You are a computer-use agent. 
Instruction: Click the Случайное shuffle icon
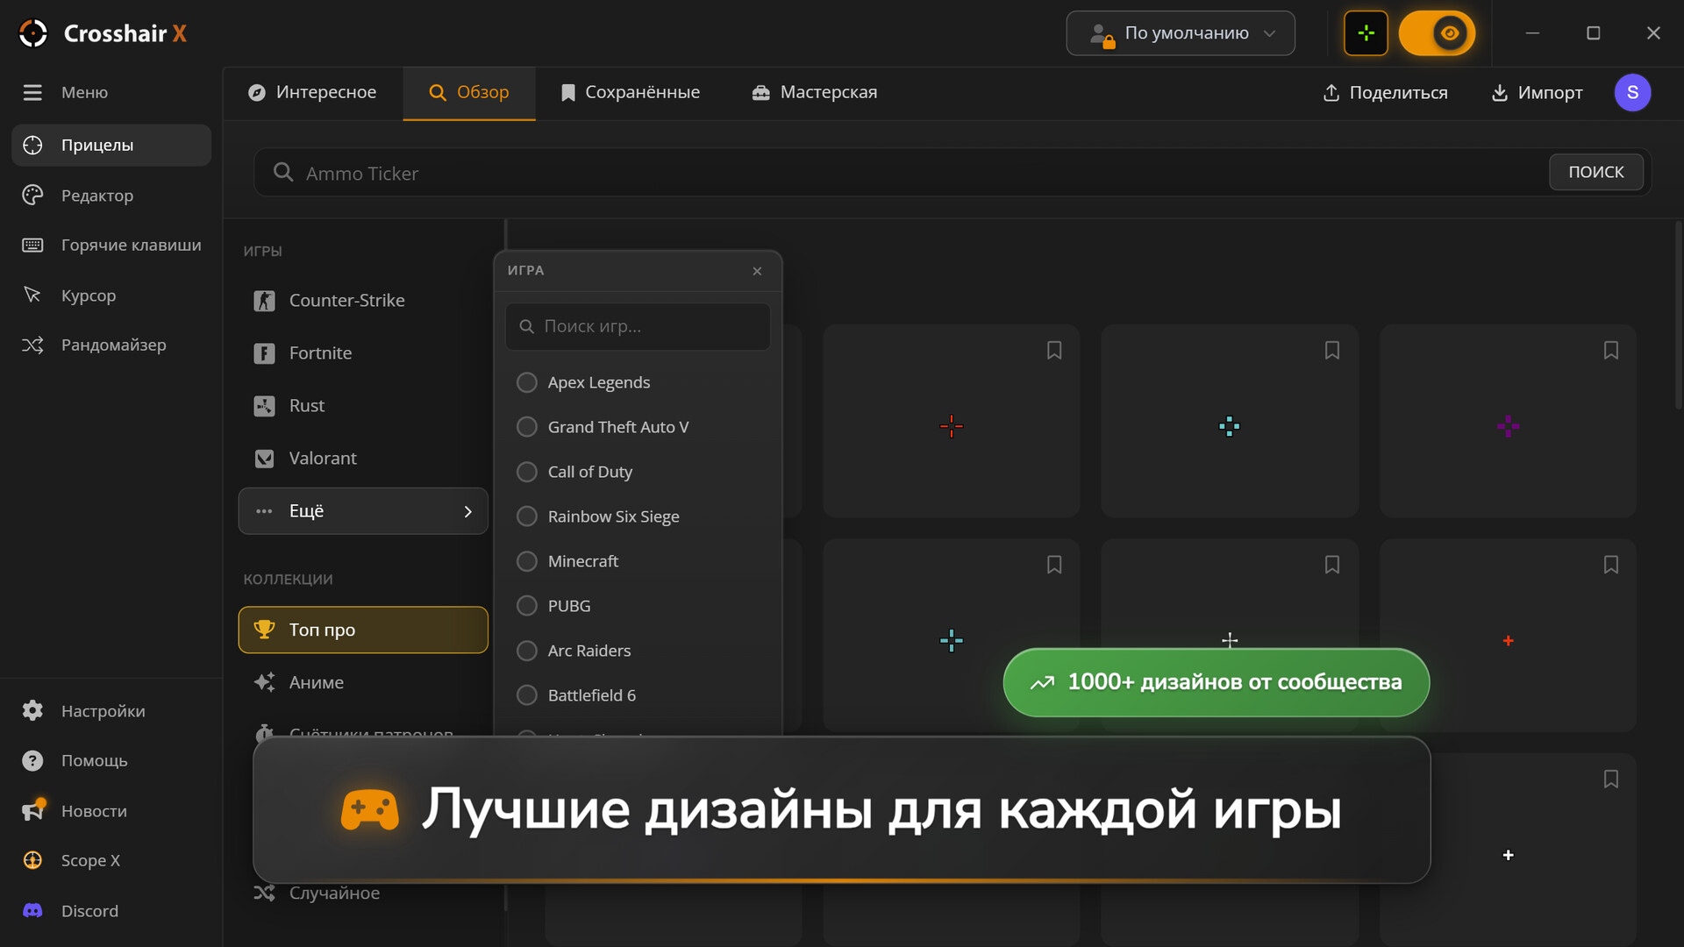(x=264, y=893)
